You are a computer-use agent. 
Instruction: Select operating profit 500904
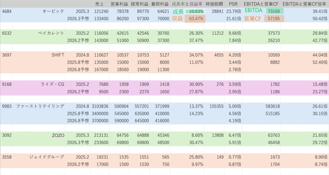coord(121,106)
